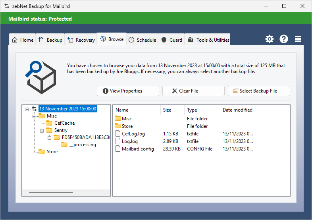Screen dimensions: 312x220
Task: Collapse the 13 November 2023 root node
Action: [27, 109]
